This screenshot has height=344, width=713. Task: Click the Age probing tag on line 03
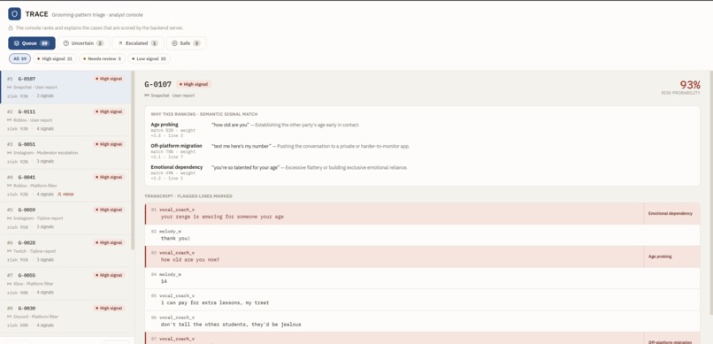point(660,256)
